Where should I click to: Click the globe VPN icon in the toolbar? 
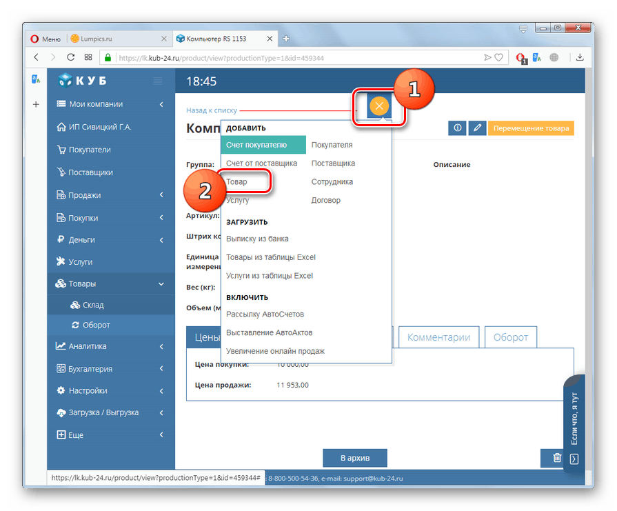coord(554,58)
